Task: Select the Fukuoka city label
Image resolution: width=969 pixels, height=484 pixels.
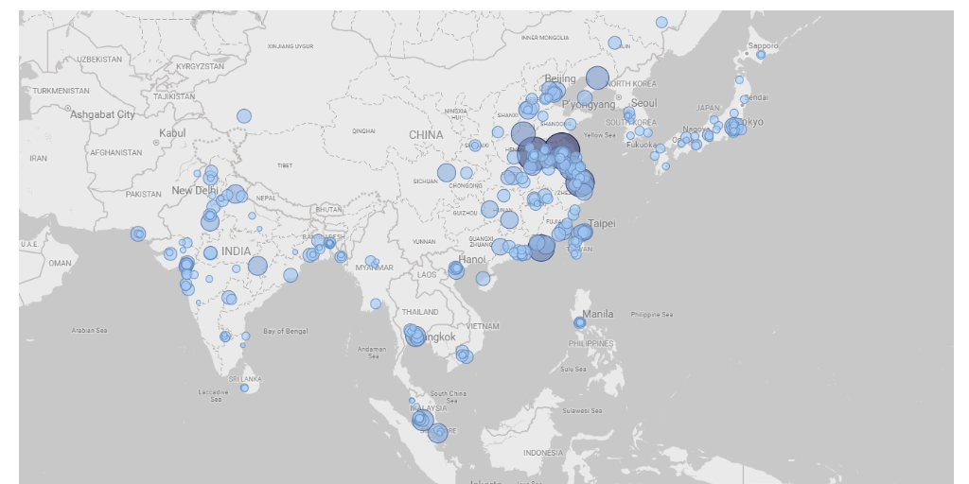Action: point(641,145)
